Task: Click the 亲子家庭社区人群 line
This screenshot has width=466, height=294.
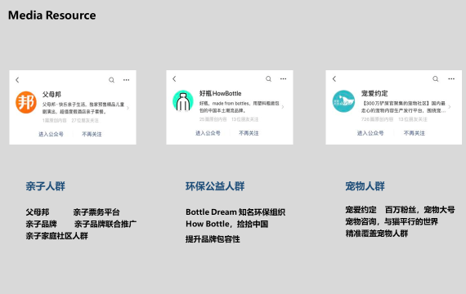Action: click(x=56, y=236)
